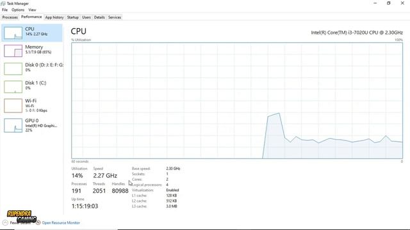Click inside the CPU utilization graph
The image size is (410, 230).
(237, 100)
